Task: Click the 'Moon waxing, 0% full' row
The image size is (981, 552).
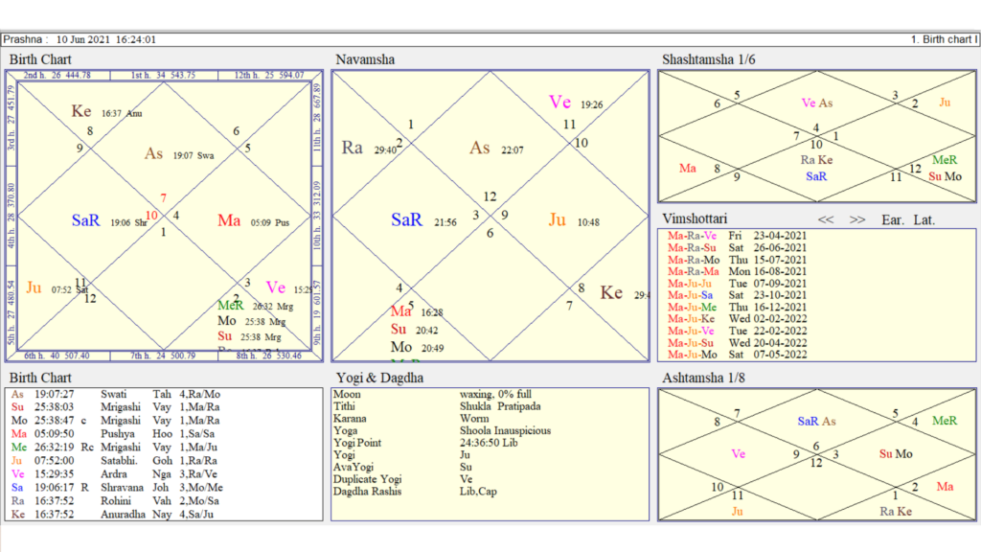Action: click(432, 394)
